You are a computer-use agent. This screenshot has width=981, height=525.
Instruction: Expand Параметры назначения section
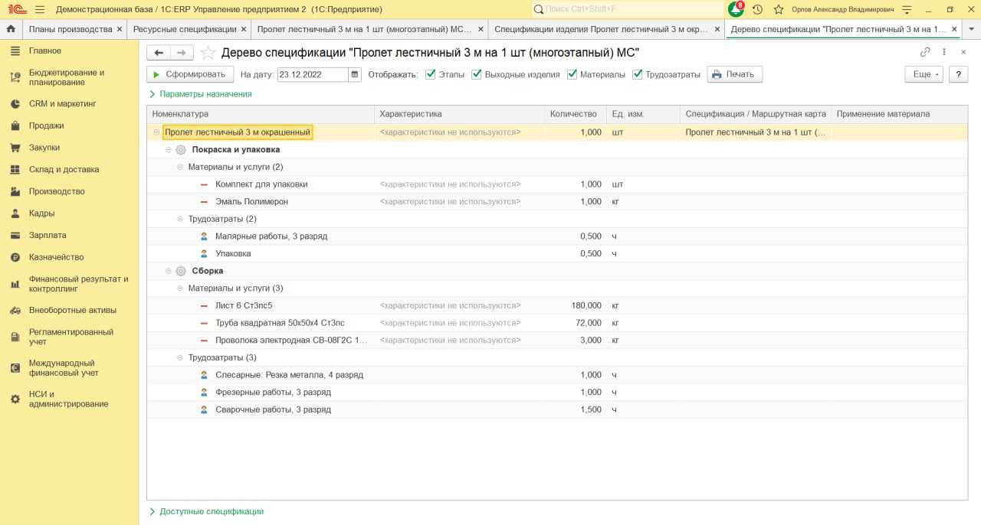[x=205, y=93]
